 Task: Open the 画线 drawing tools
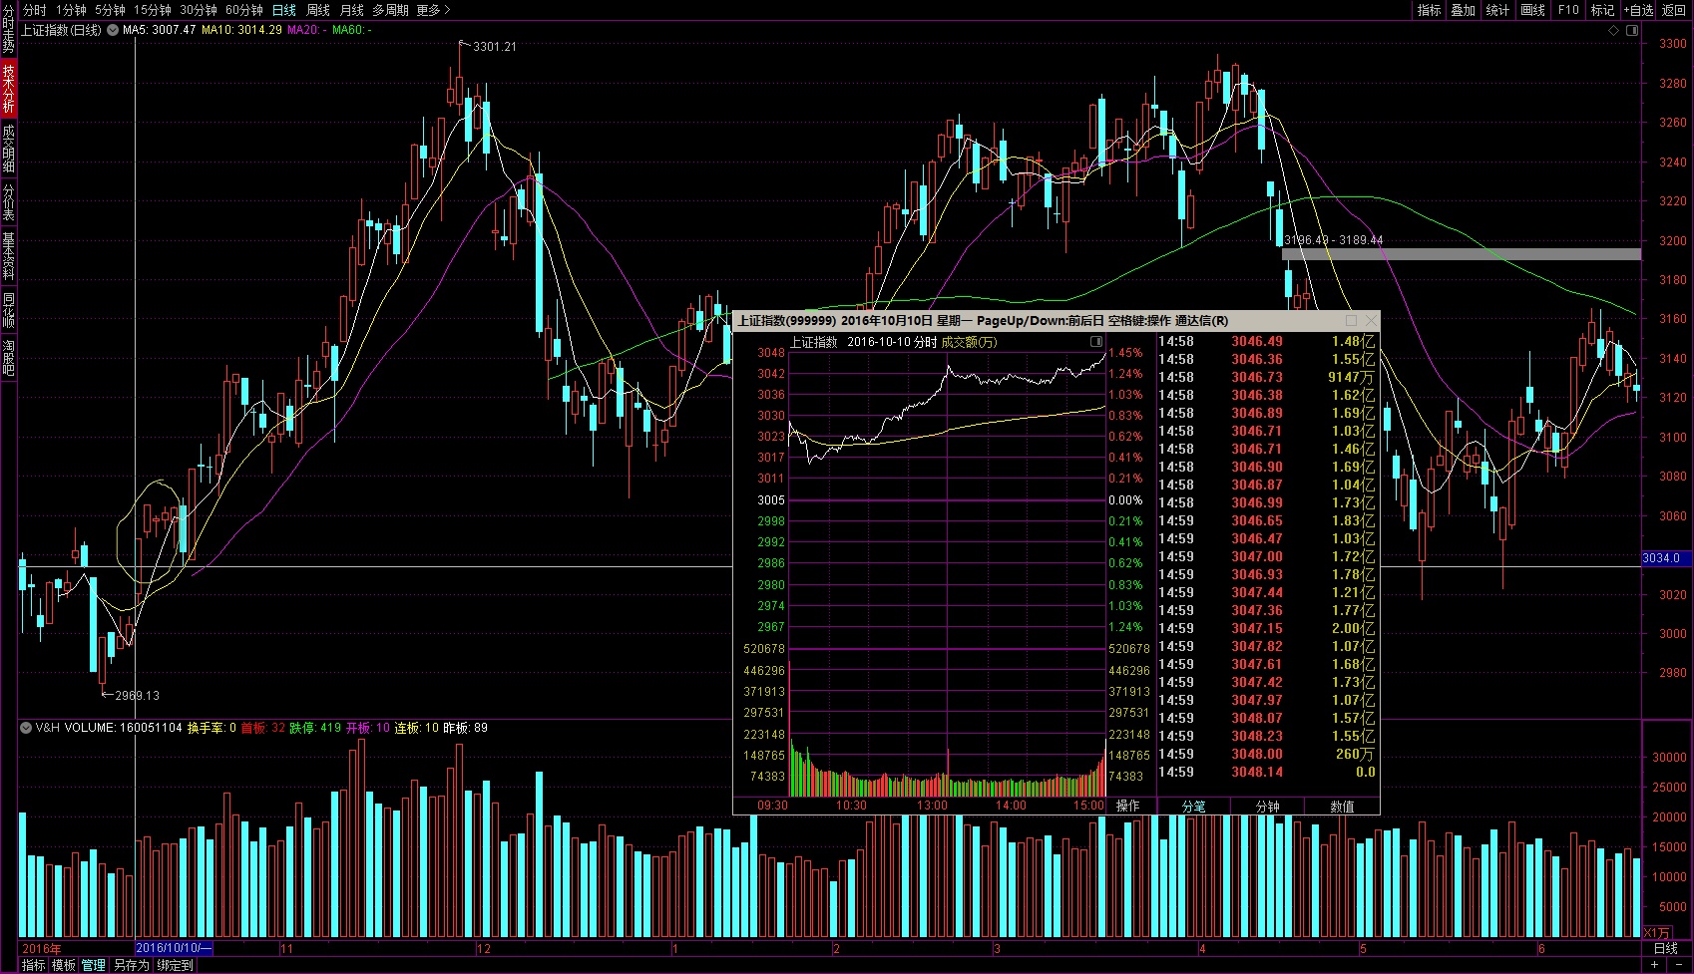[x=1532, y=10]
